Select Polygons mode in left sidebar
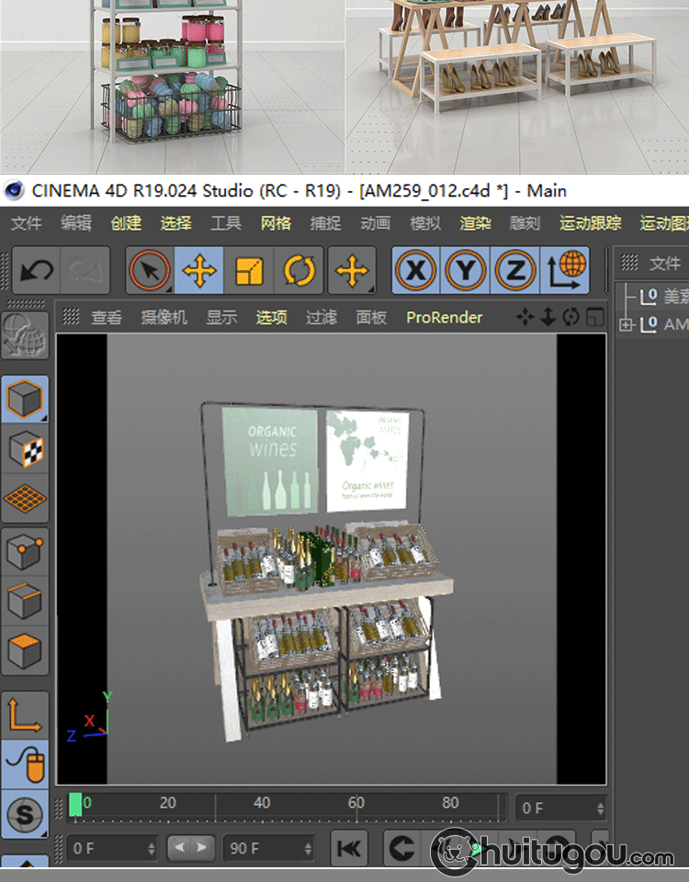Image resolution: width=689 pixels, height=882 pixels. click(25, 650)
